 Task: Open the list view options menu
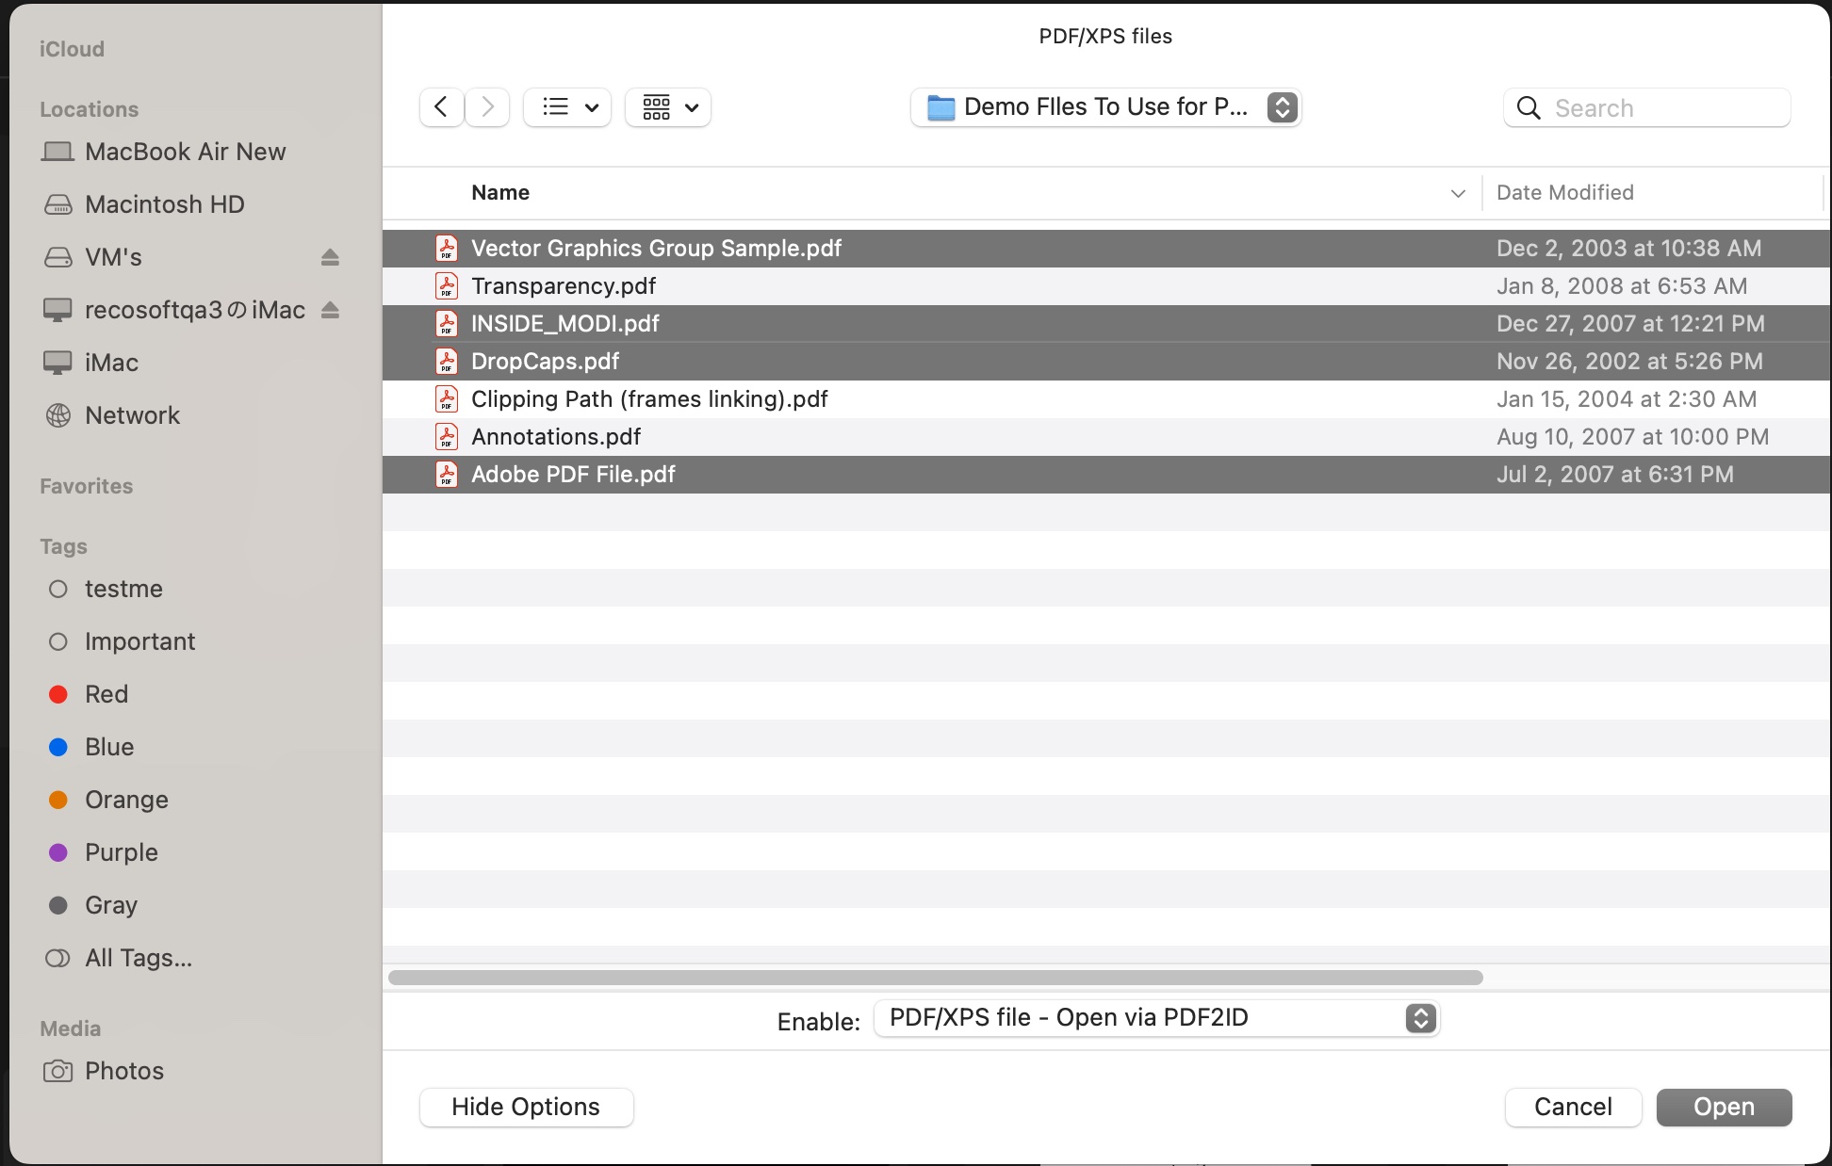coord(566,106)
